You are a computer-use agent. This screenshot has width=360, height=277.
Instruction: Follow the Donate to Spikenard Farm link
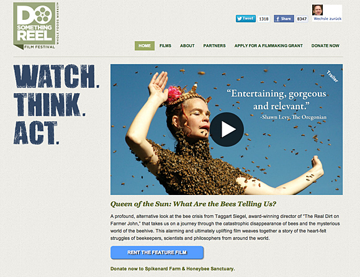point(173,269)
